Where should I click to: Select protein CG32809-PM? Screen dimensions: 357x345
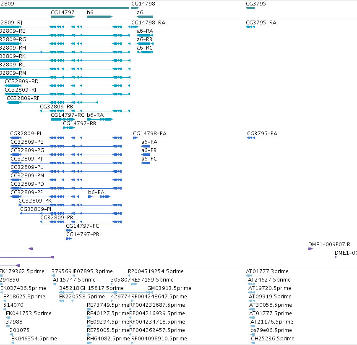tap(66, 180)
